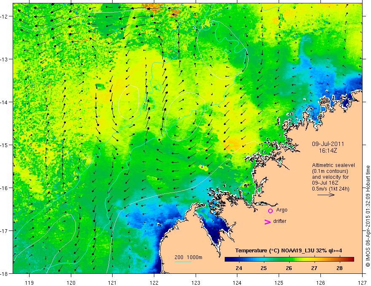371x286 pixels.
Task: Click longitude axis label 122
Action: pyautogui.click(x=154, y=283)
